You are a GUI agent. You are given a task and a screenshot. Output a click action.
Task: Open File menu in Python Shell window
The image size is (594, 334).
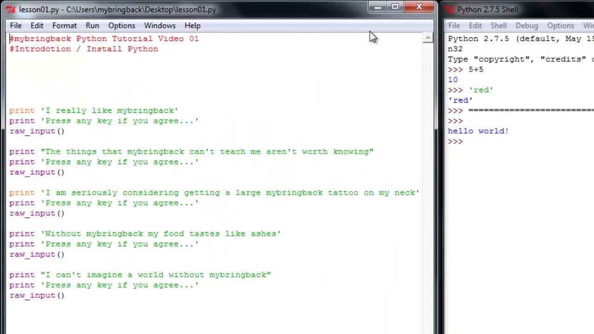point(454,26)
